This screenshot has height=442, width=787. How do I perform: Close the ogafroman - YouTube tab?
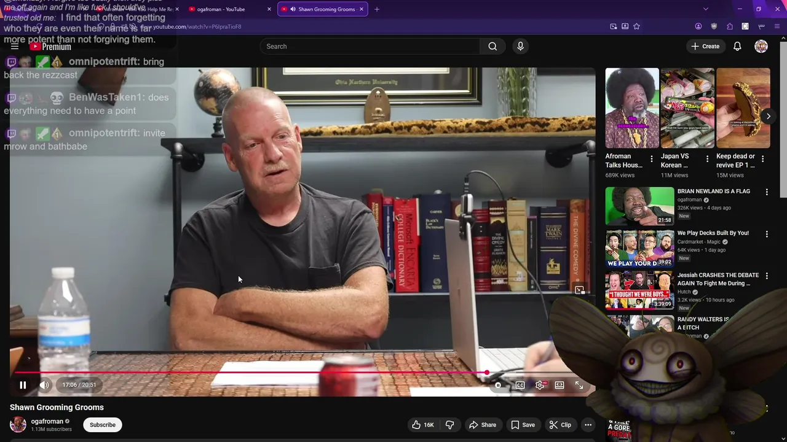[x=269, y=9]
